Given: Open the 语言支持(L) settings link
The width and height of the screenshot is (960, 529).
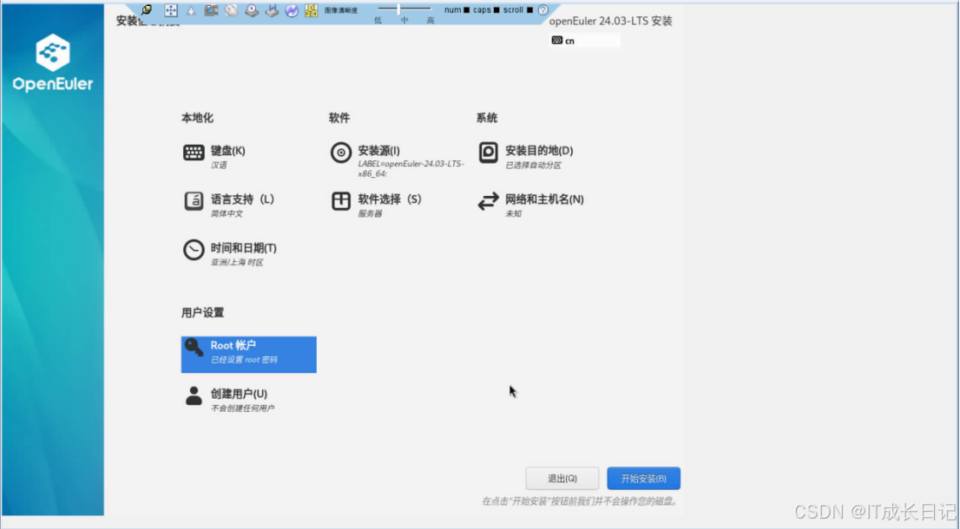Looking at the screenshot, I should [242, 199].
